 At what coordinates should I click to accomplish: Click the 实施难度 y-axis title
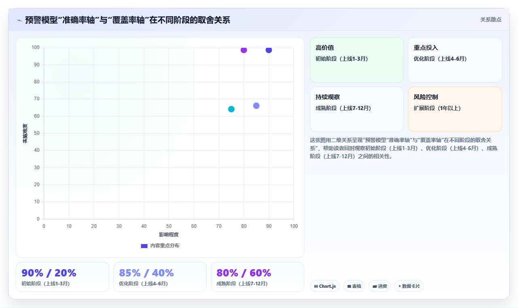click(25, 133)
